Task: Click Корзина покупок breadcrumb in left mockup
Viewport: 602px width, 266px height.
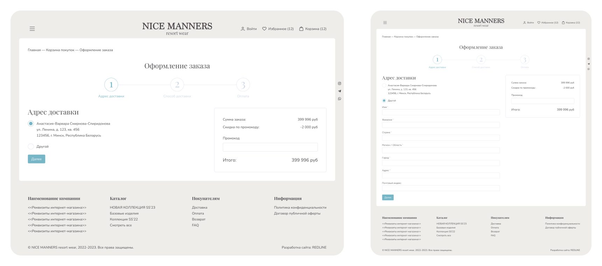Action: [60, 50]
